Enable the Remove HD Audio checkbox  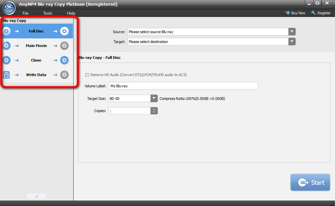87,75
